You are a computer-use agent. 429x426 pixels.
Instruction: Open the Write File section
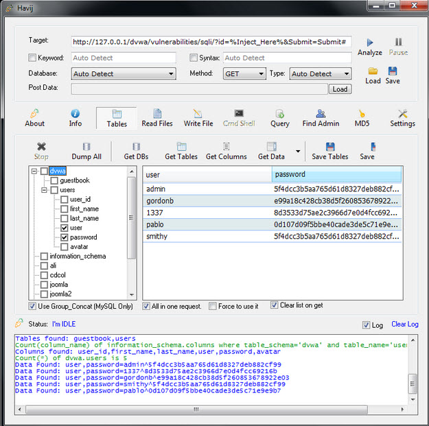pyautogui.click(x=198, y=118)
